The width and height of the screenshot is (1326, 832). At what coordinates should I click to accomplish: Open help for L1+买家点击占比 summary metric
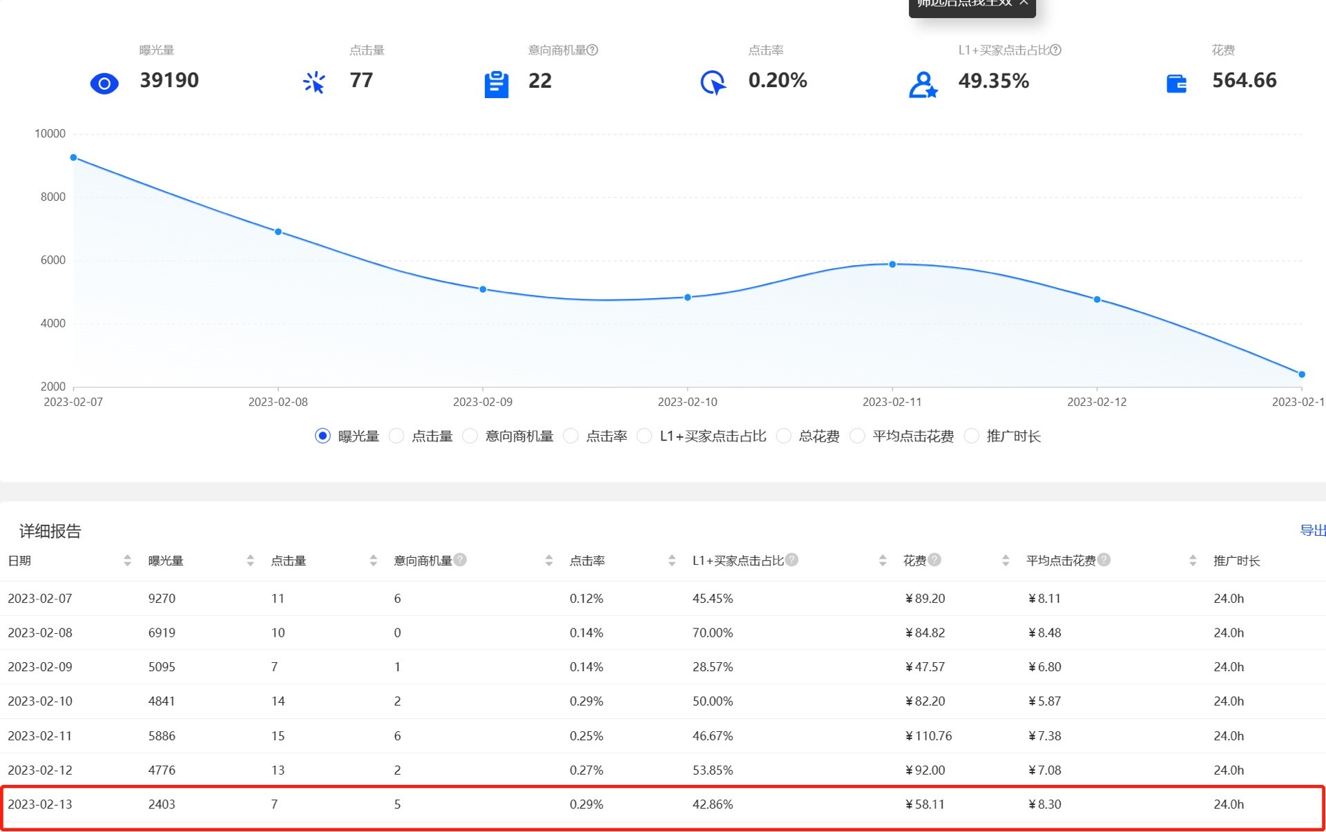coord(1055,50)
